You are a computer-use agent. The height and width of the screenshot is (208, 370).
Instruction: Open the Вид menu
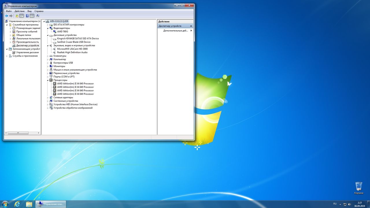(29, 11)
